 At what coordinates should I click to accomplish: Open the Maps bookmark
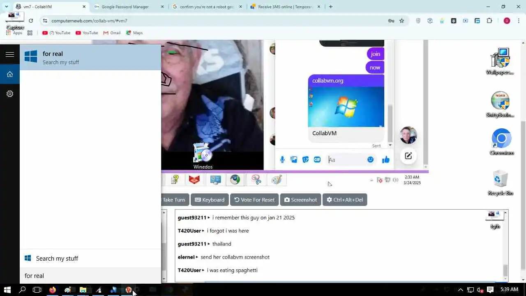tap(134, 33)
